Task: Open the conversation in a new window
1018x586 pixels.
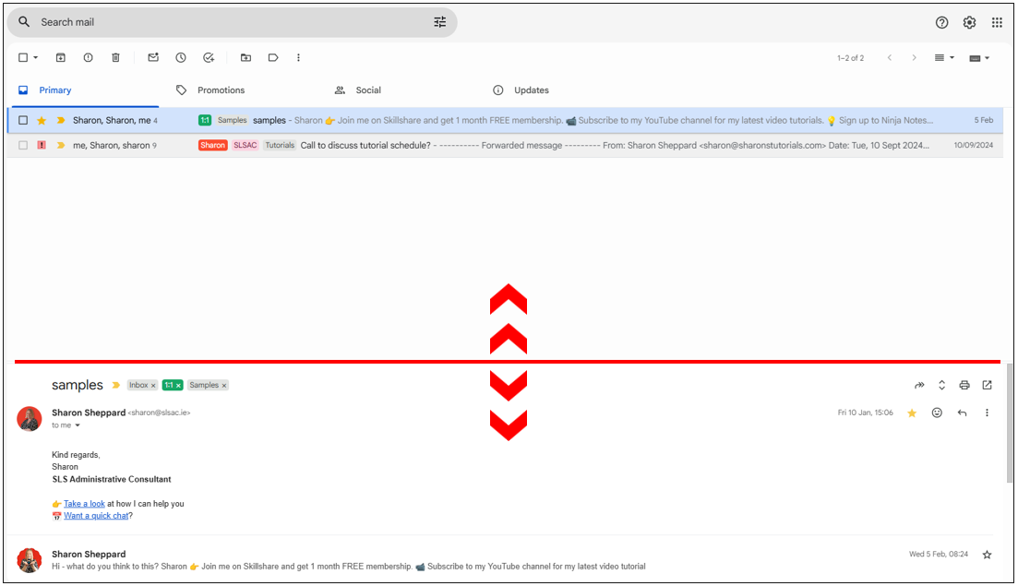Action: coord(987,385)
